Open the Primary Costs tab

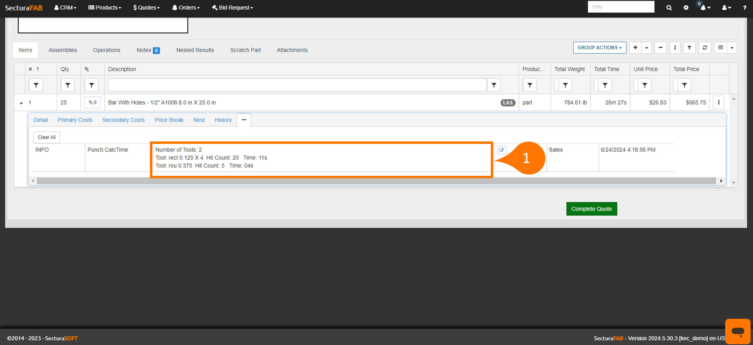pos(75,120)
